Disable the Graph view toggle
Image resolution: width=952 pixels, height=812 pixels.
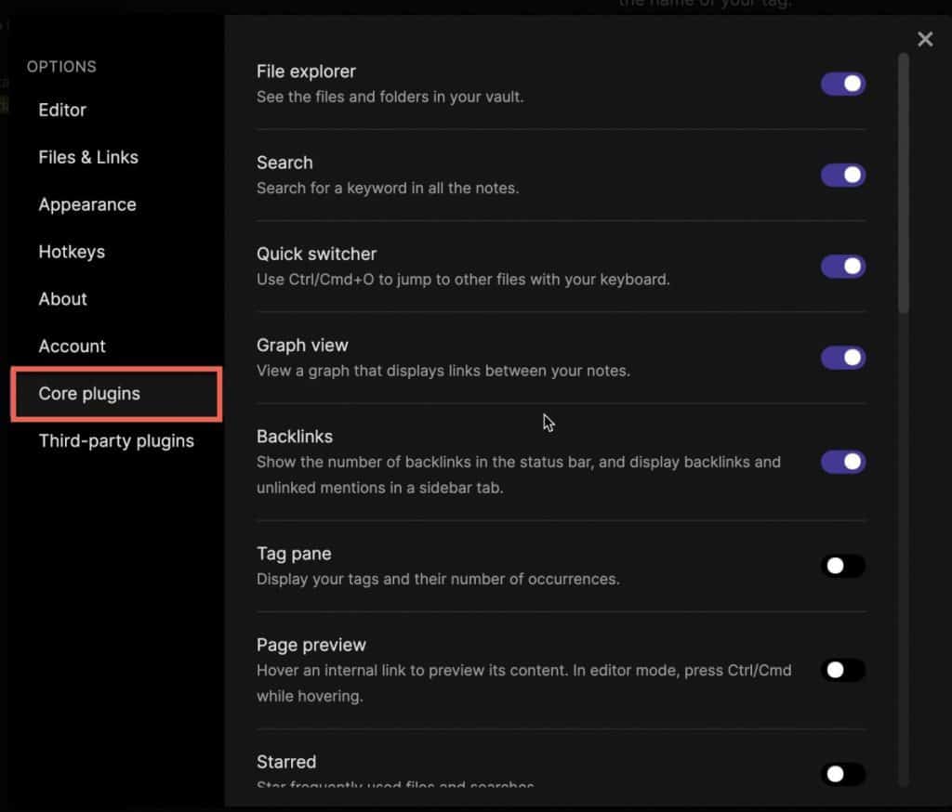pyautogui.click(x=842, y=358)
